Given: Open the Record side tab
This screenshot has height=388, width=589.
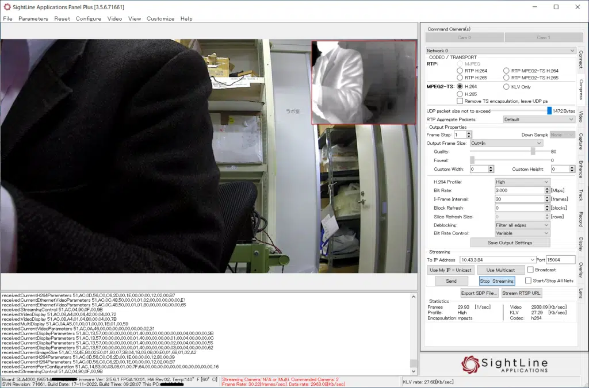Looking at the screenshot, I should 581,219.
